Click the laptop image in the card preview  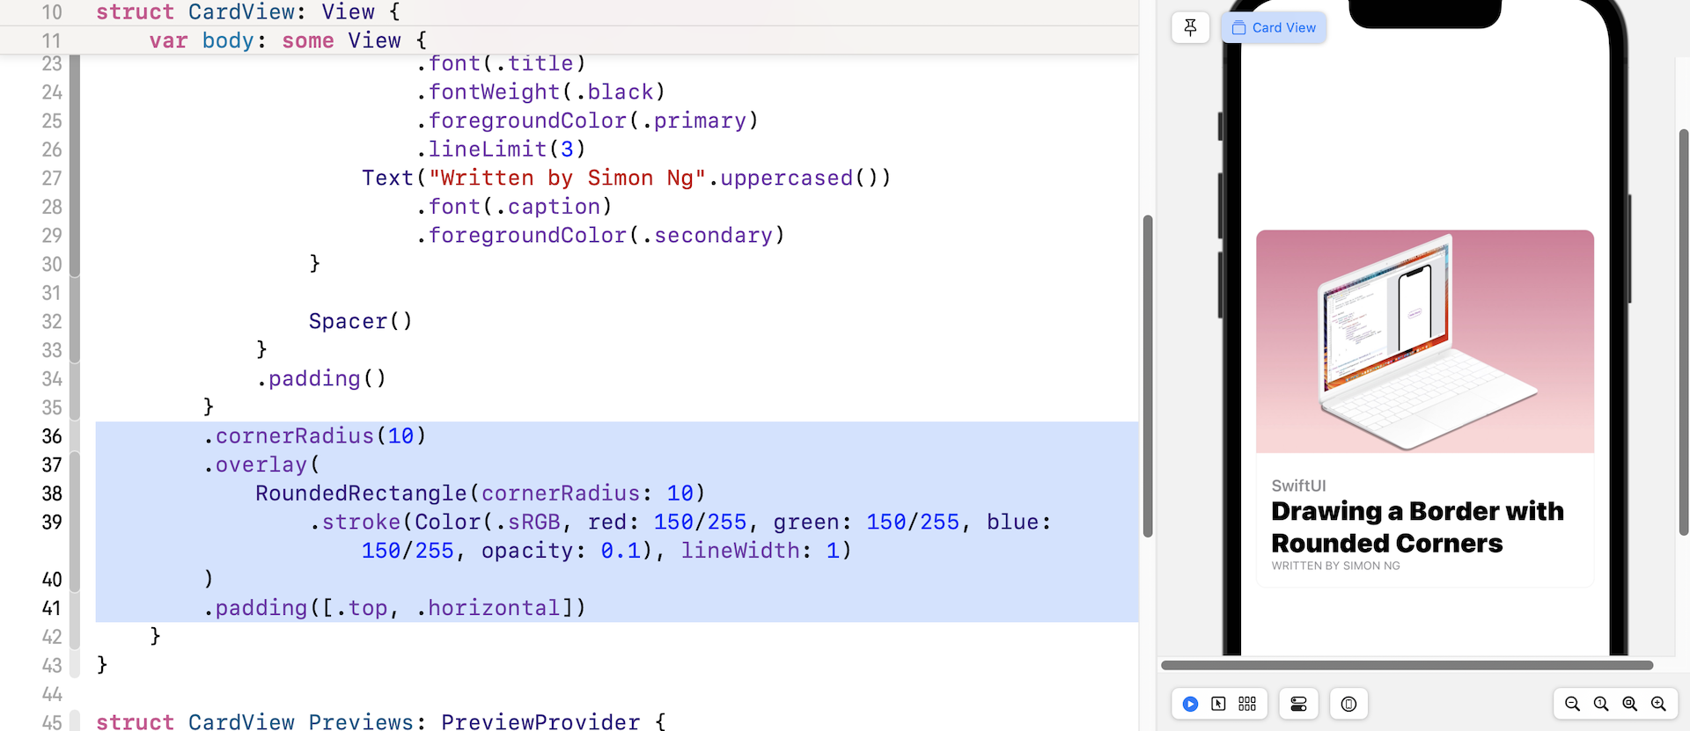click(1424, 341)
